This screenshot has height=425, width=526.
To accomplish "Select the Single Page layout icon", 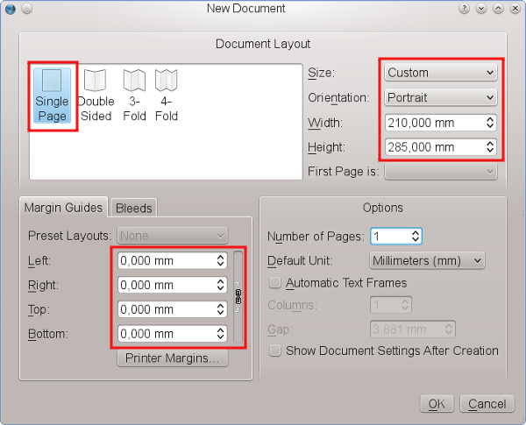I will click(x=52, y=95).
